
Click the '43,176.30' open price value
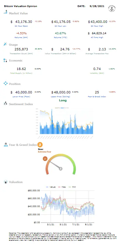click(24, 22)
